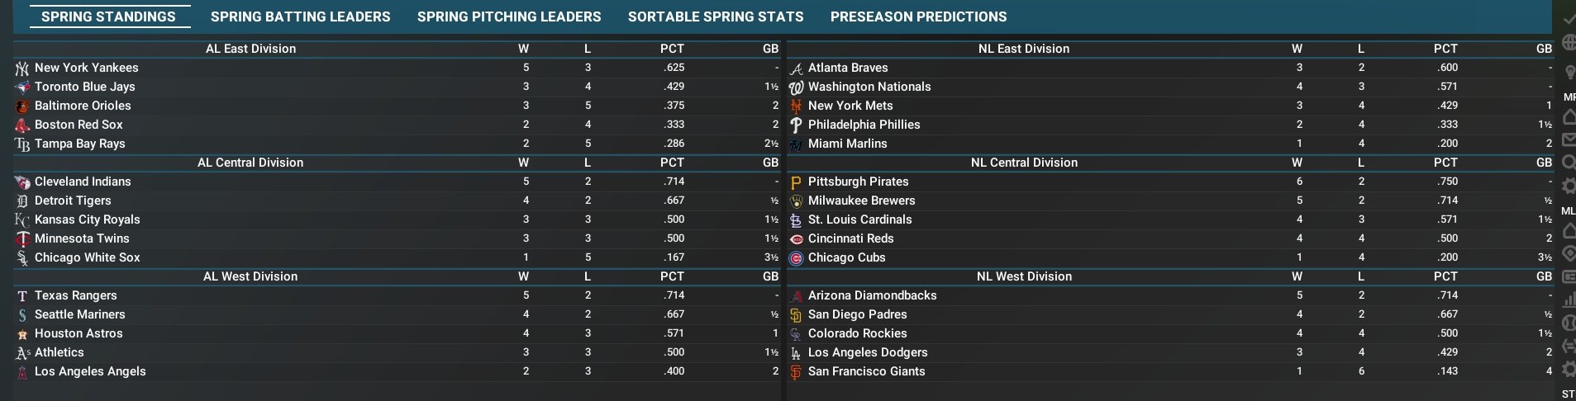Image resolution: width=1576 pixels, height=401 pixels.
Task: Open the Cleveland Indians team link
Action: point(83,182)
